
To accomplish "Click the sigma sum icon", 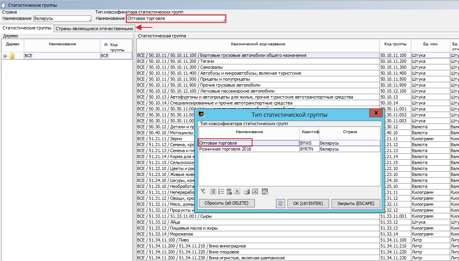I will click(x=237, y=191).
